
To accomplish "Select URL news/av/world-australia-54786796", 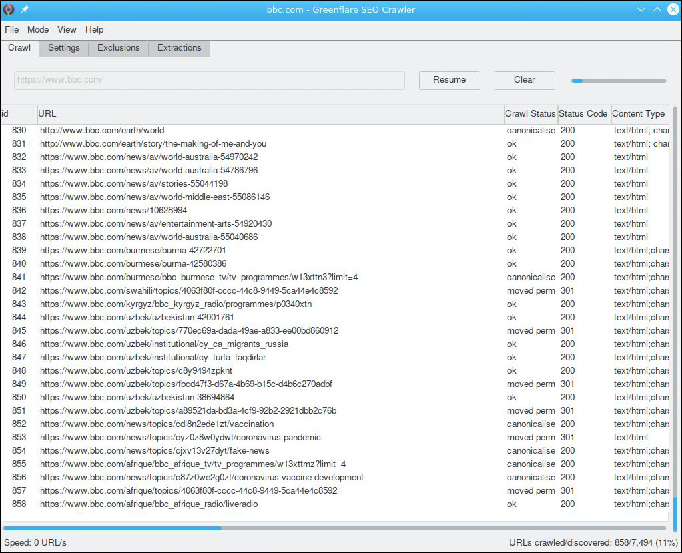I will (149, 170).
